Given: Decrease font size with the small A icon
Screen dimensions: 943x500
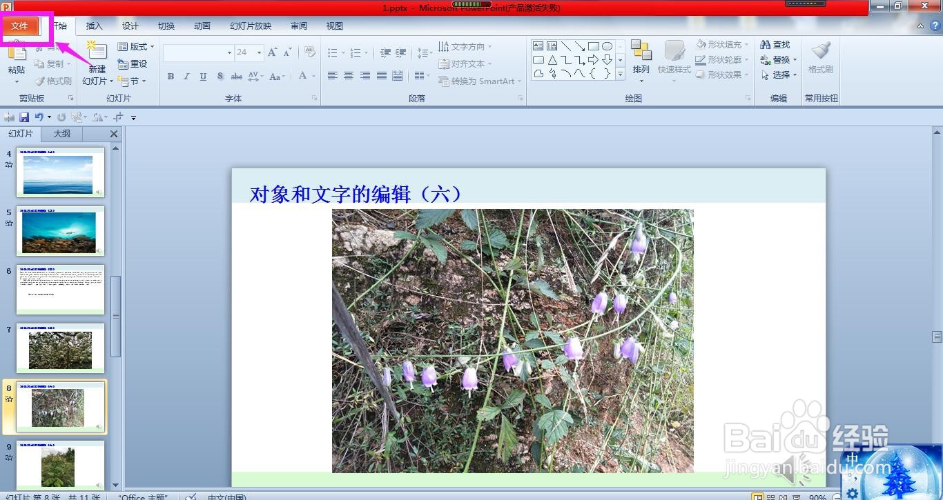Looking at the screenshot, I should point(286,52).
